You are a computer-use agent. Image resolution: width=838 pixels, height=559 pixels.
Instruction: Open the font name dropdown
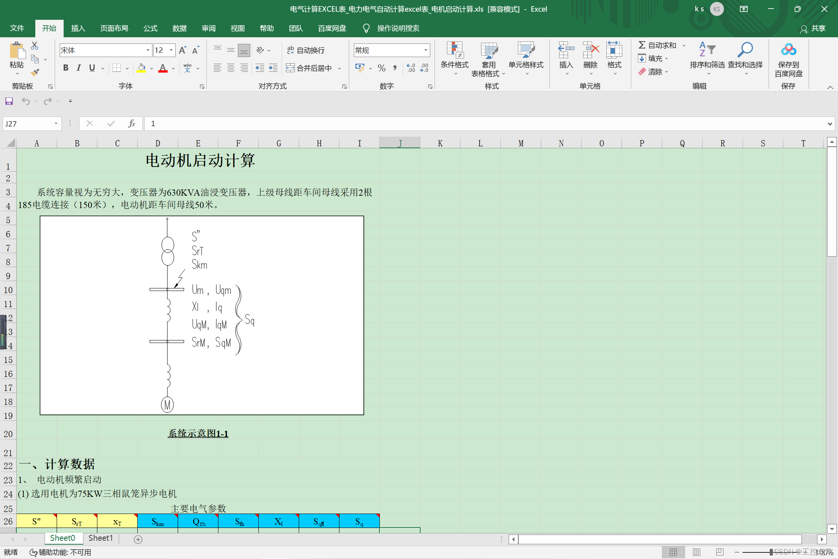(148, 50)
